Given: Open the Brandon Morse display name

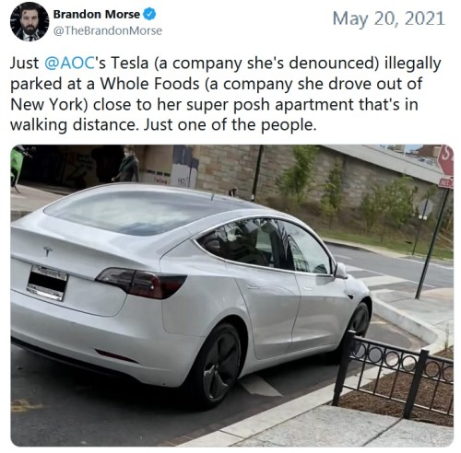Looking at the screenshot, I should coord(97,14).
